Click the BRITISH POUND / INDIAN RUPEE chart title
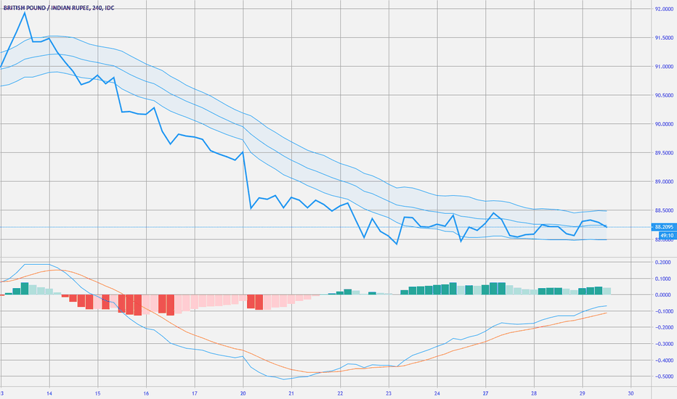Viewport: 677px width, 399px height. tap(59, 8)
